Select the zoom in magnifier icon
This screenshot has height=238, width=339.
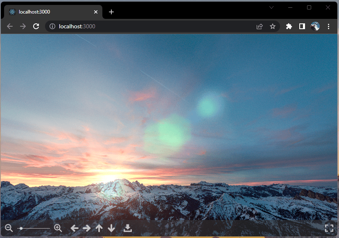pyautogui.click(x=58, y=228)
